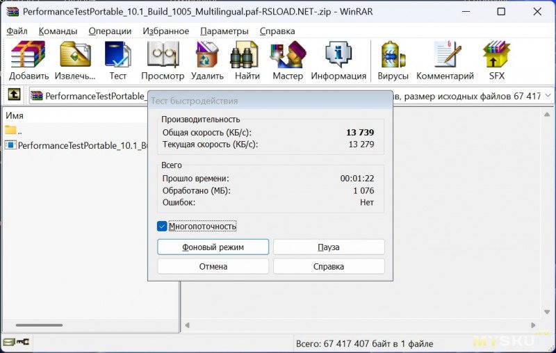Image resolution: width=556 pixels, height=353 pixels.
Task: Open the Параметры menu
Action: tap(224, 31)
